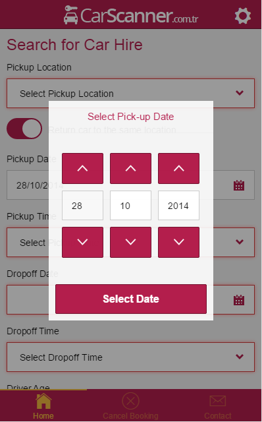262x422 pixels.
Task: Expand the Select Dropoff Time dropdown
Action: click(x=130, y=357)
